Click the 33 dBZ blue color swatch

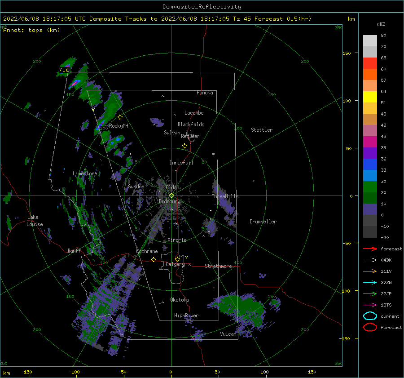click(x=370, y=164)
